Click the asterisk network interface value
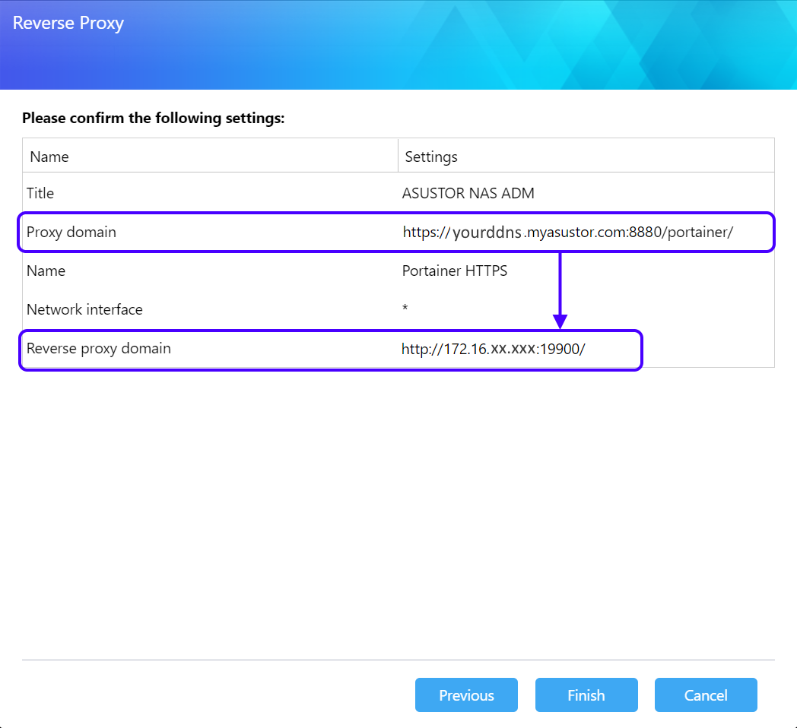This screenshot has width=797, height=728. [x=405, y=309]
